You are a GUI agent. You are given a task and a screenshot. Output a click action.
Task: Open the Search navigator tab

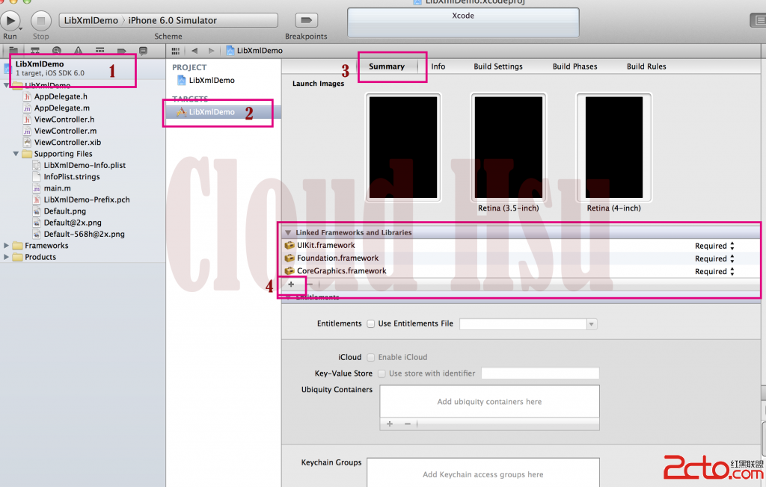click(x=57, y=50)
